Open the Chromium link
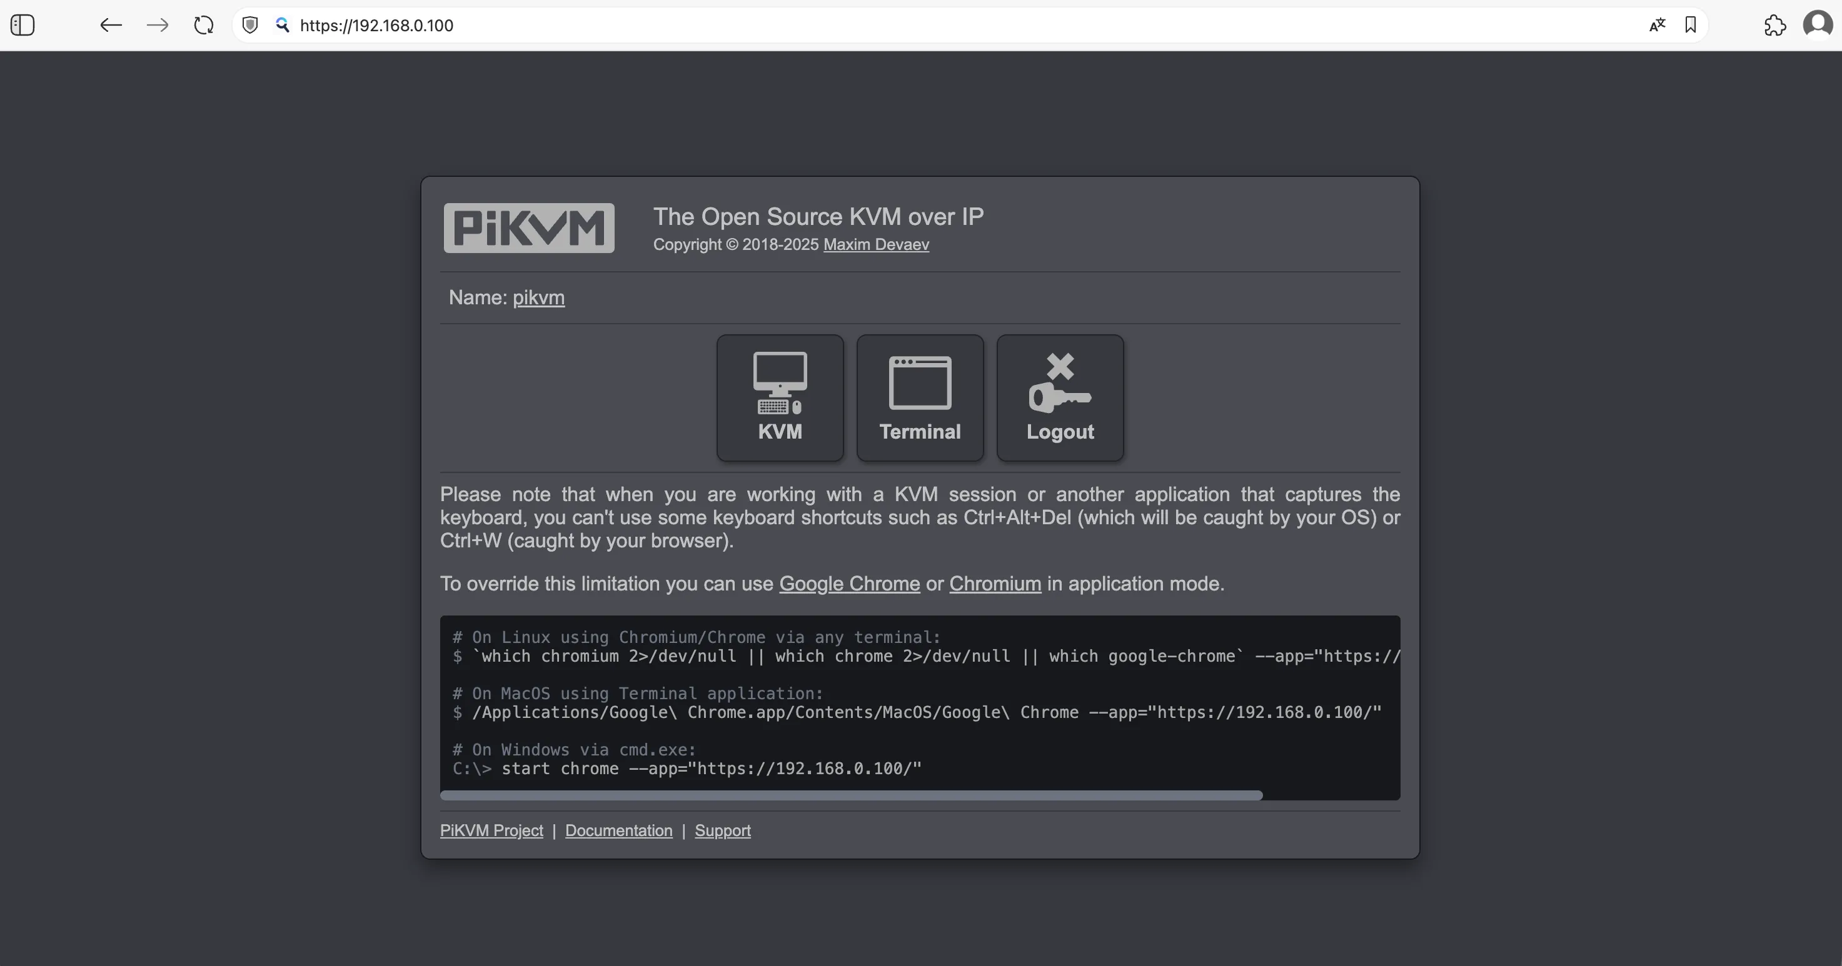 point(995,584)
